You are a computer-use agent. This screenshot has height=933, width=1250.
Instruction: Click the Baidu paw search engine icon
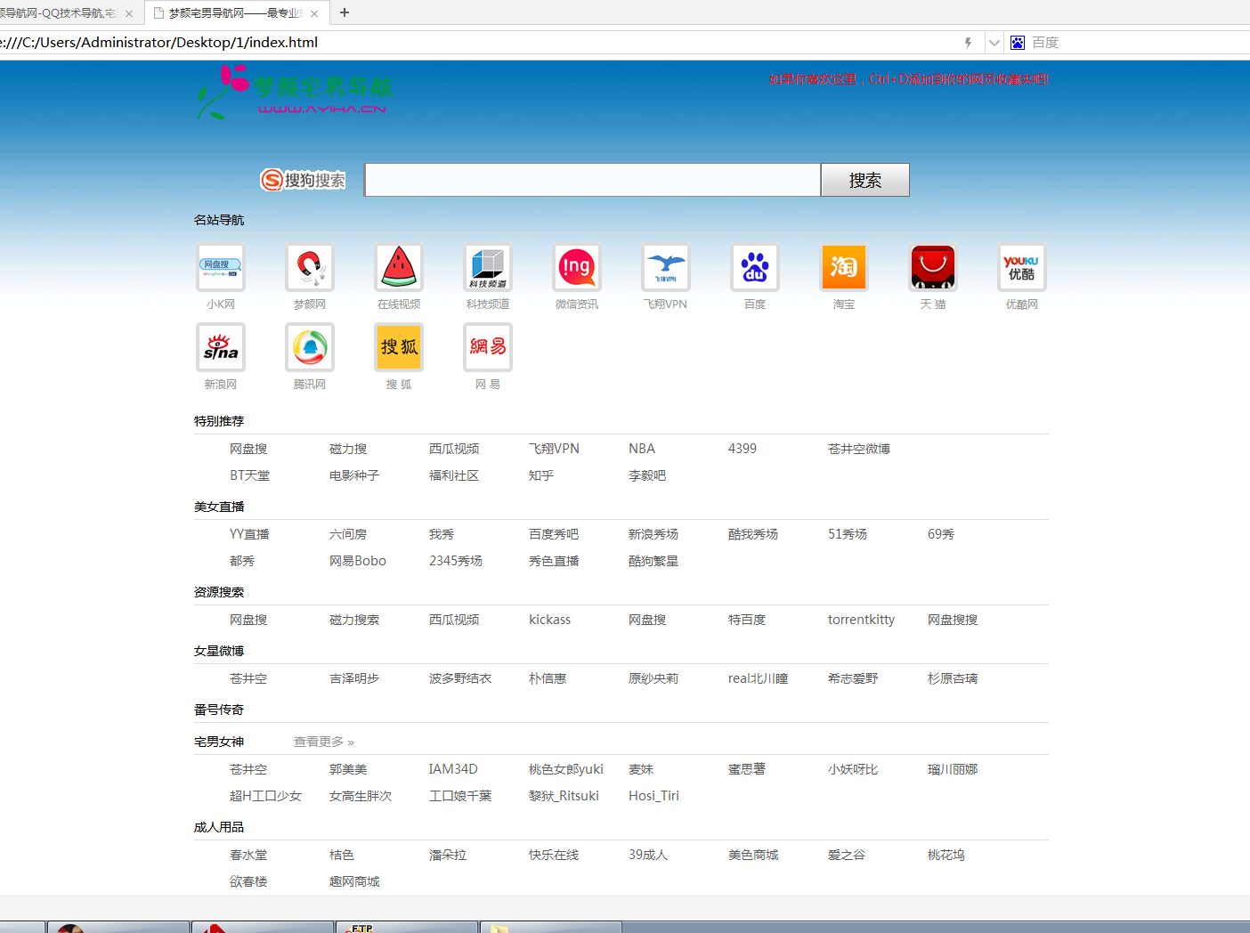point(1018,43)
